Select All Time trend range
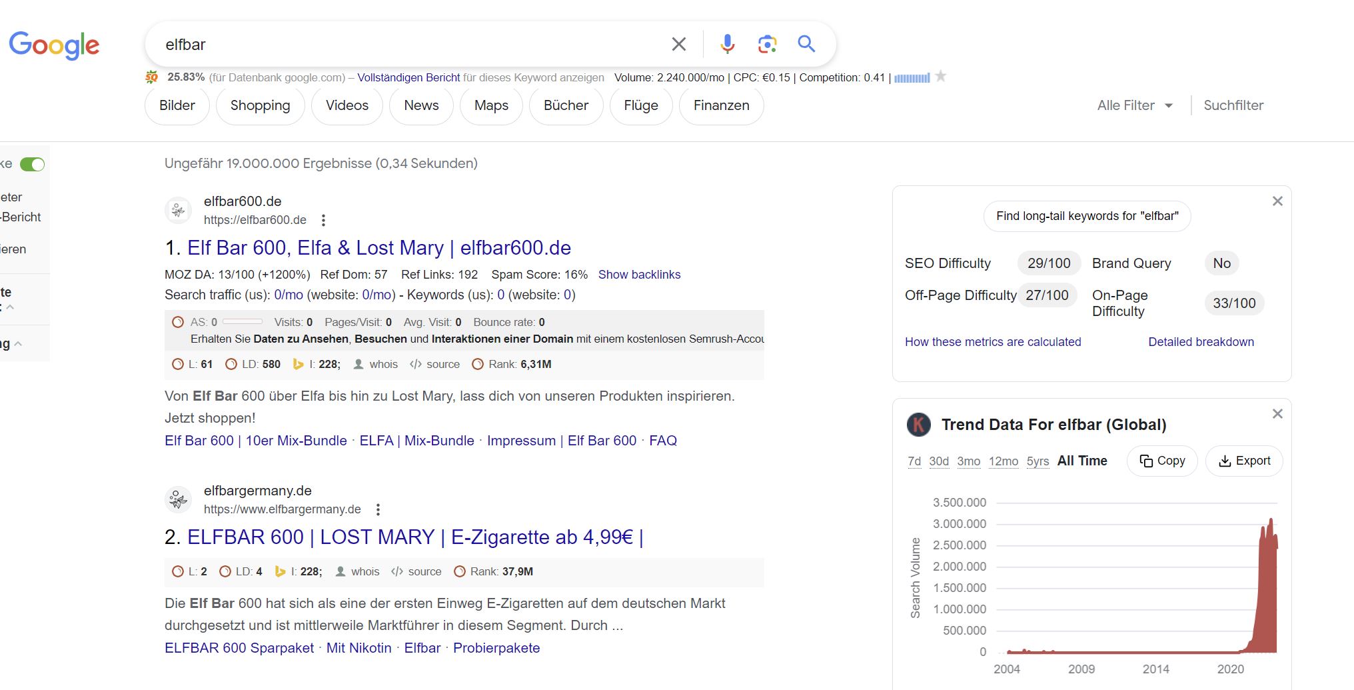The height and width of the screenshot is (690, 1354). coord(1082,461)
